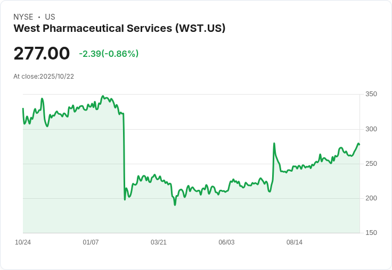This screenshot has height=270, width=392.
Task: Click the 10/24 date label on x-axis
Action: click(23, 242)
